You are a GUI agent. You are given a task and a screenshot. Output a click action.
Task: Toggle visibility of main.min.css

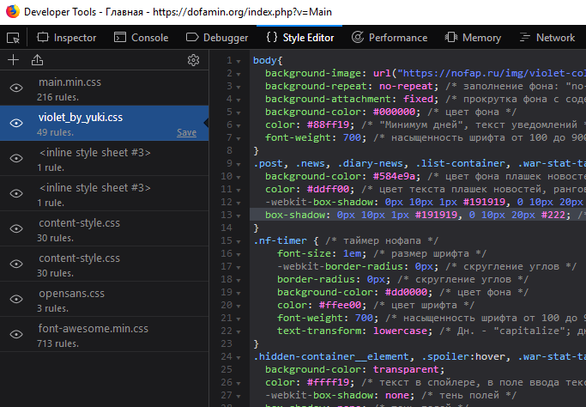pos(15,88)
